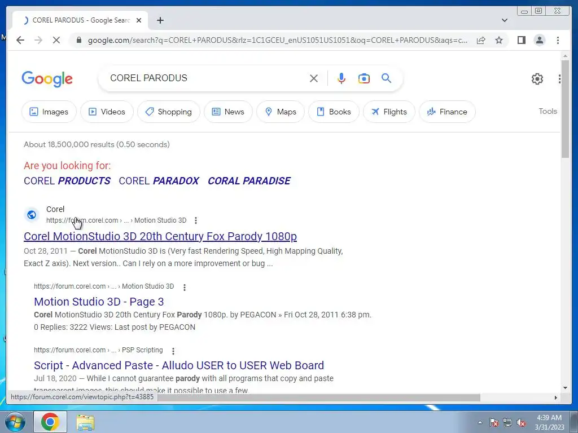
Task: Switch to the Finance filter
Action: tap(447, 112)
